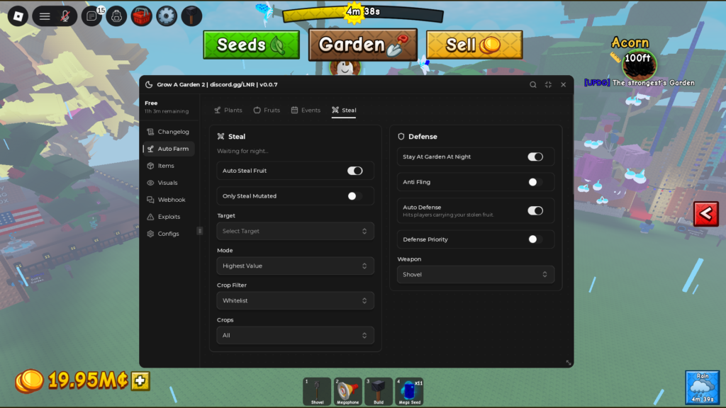Switch to the Plants tab

(228, 110)
